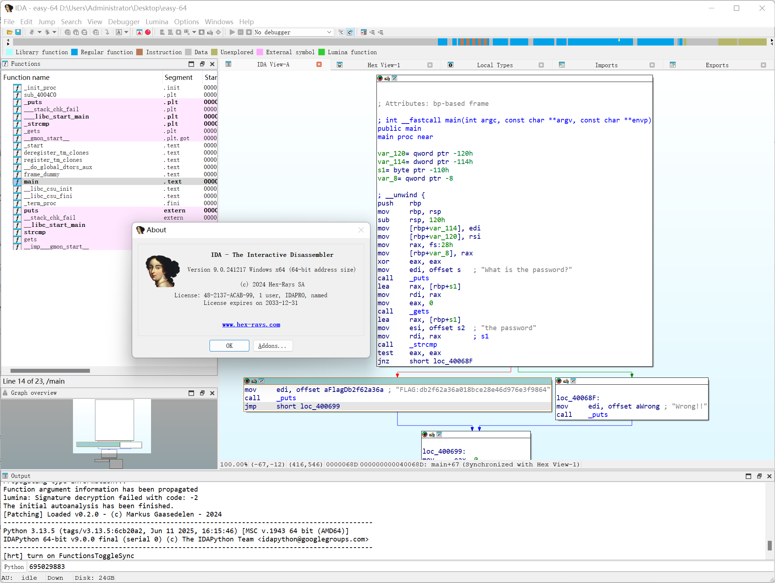The width and height of the screenshot is (775, 583).
Task: Click the Functions panel horizontal scrollbar
Action: (x=50, y=371)
